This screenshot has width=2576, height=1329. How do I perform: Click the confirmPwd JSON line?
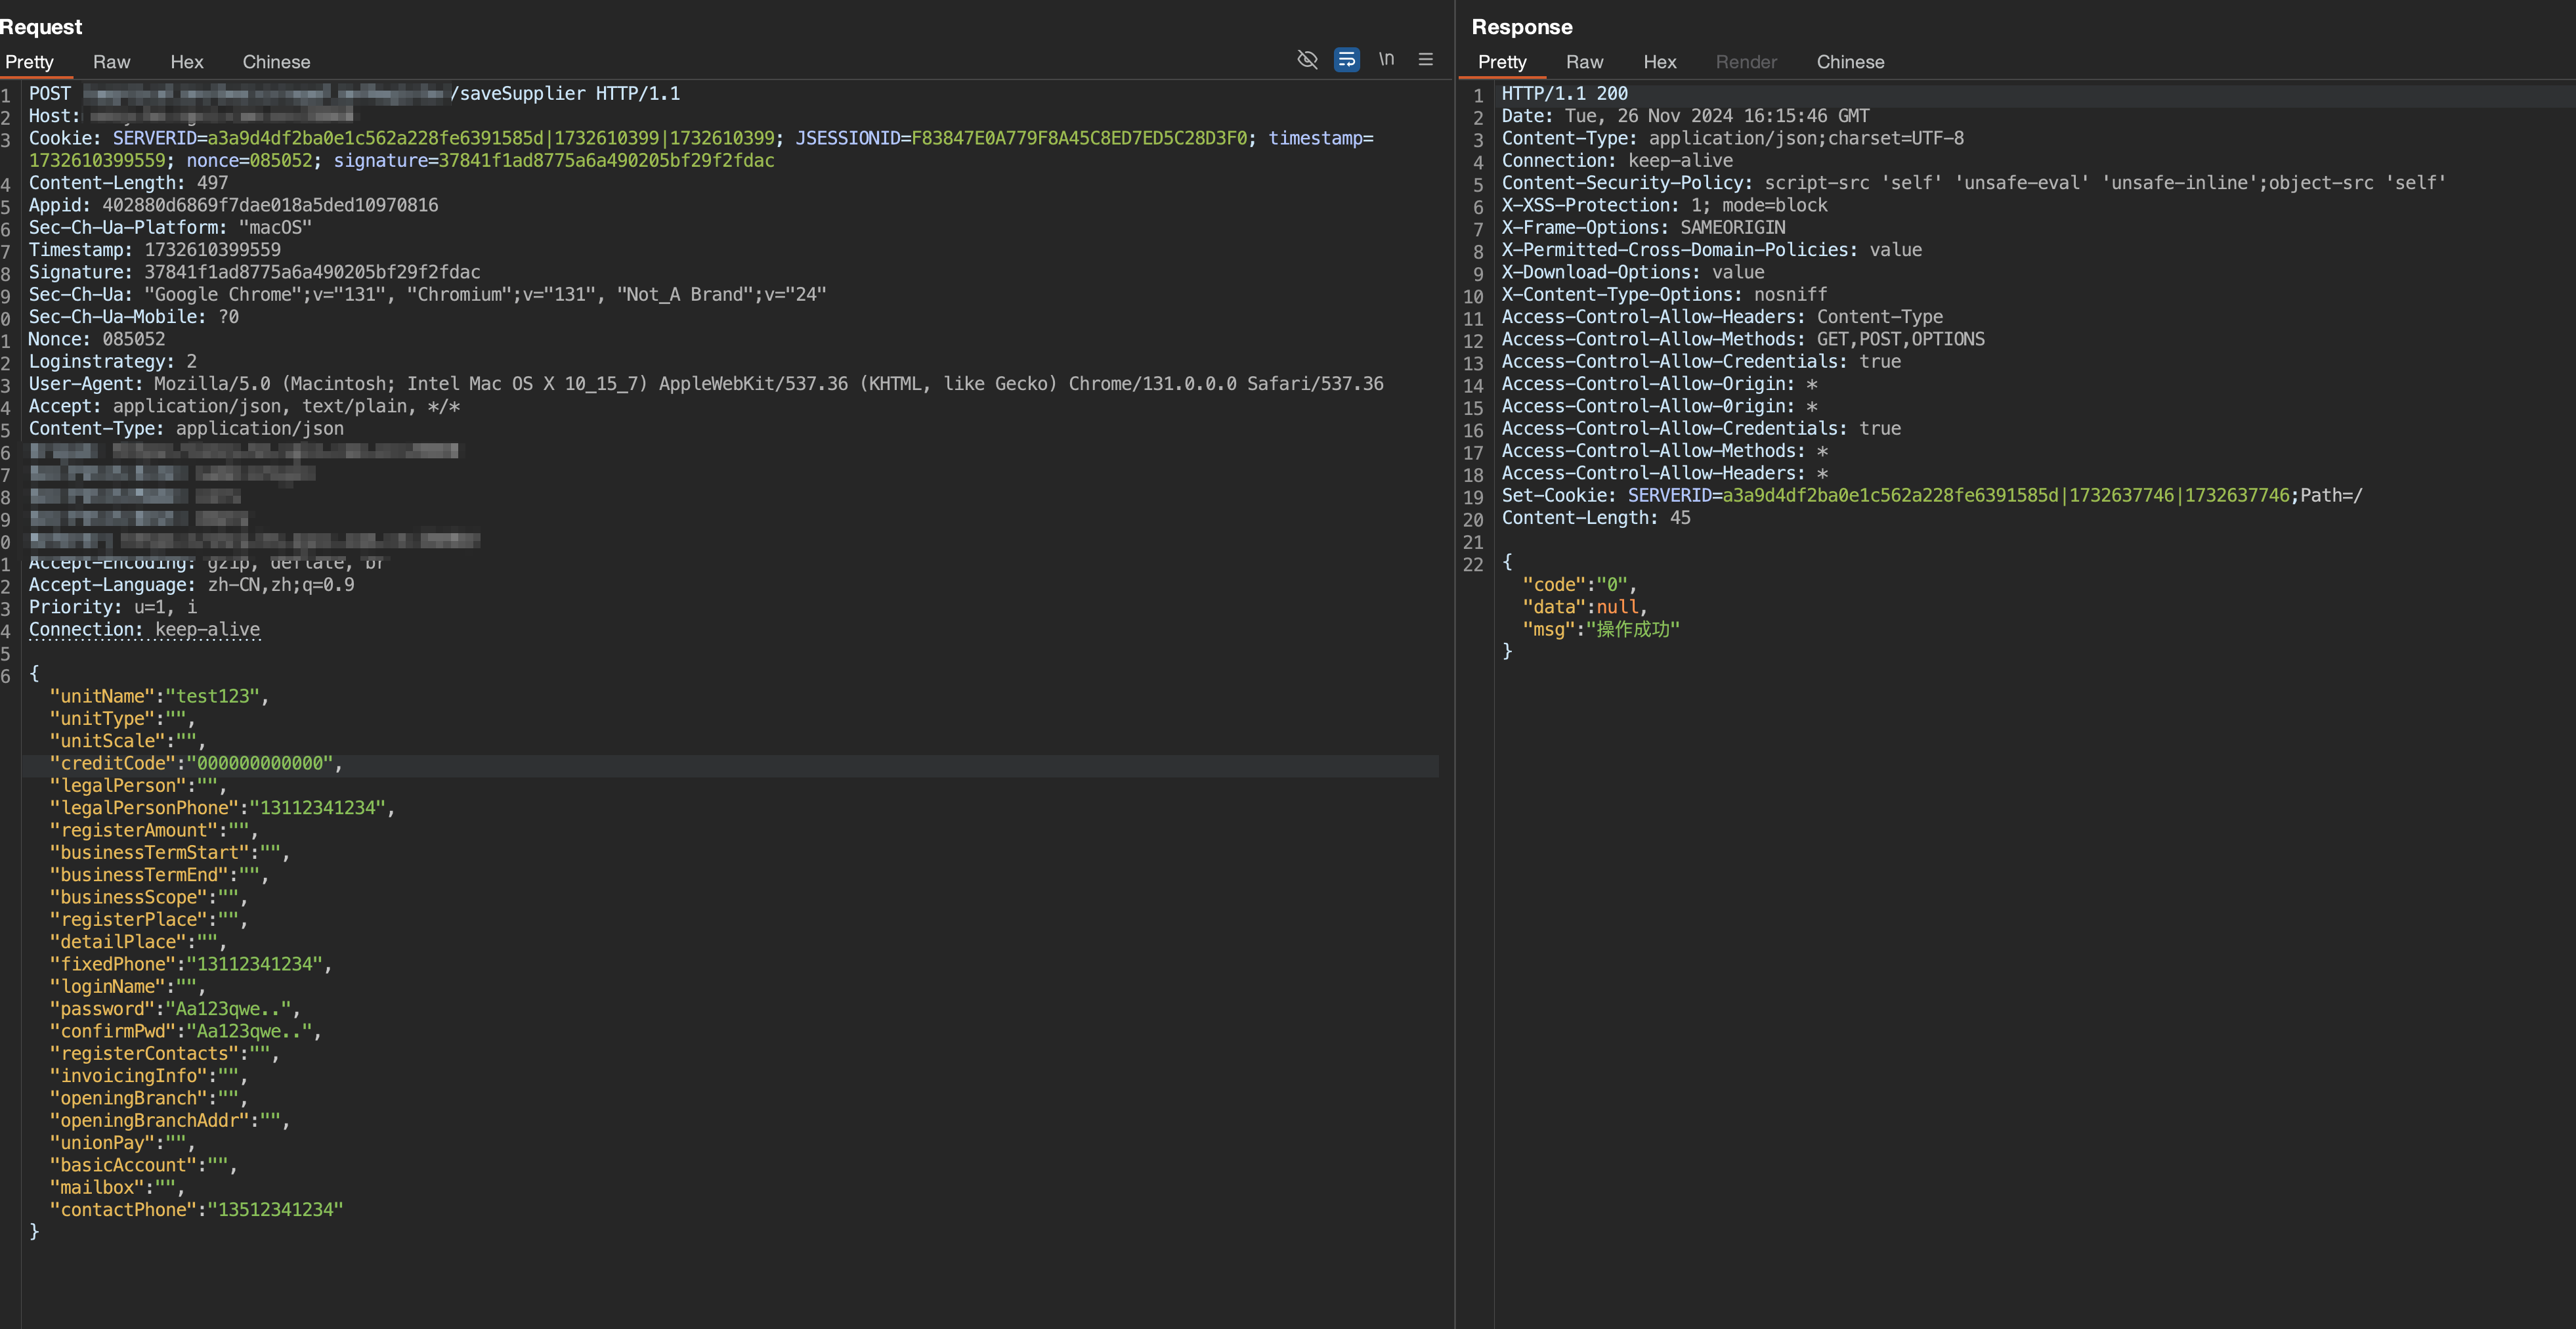[x=185, y=1031]
